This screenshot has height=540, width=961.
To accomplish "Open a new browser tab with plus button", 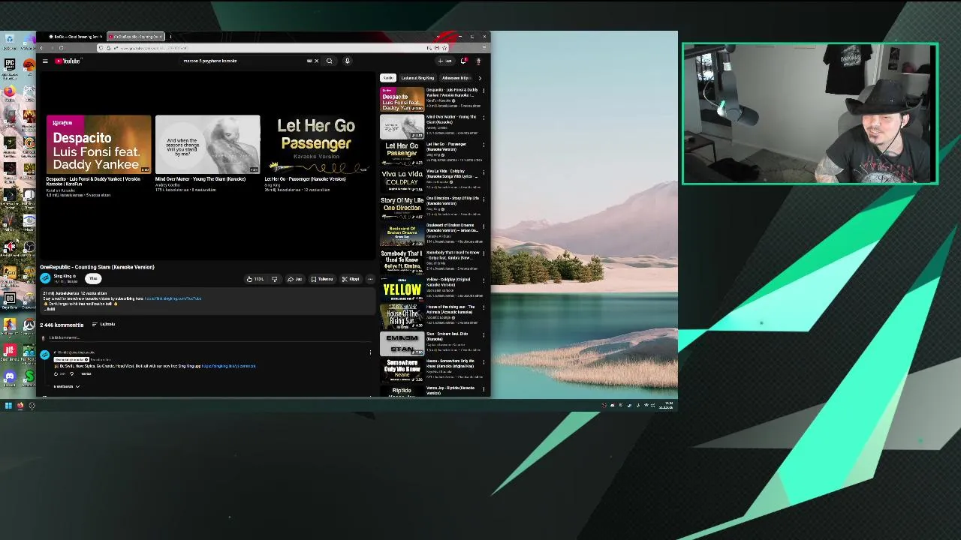I will (x=170, y=36).
